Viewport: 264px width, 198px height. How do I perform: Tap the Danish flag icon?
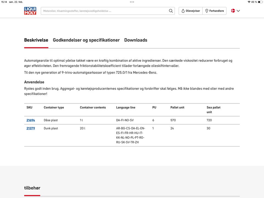tap(233, 11)
